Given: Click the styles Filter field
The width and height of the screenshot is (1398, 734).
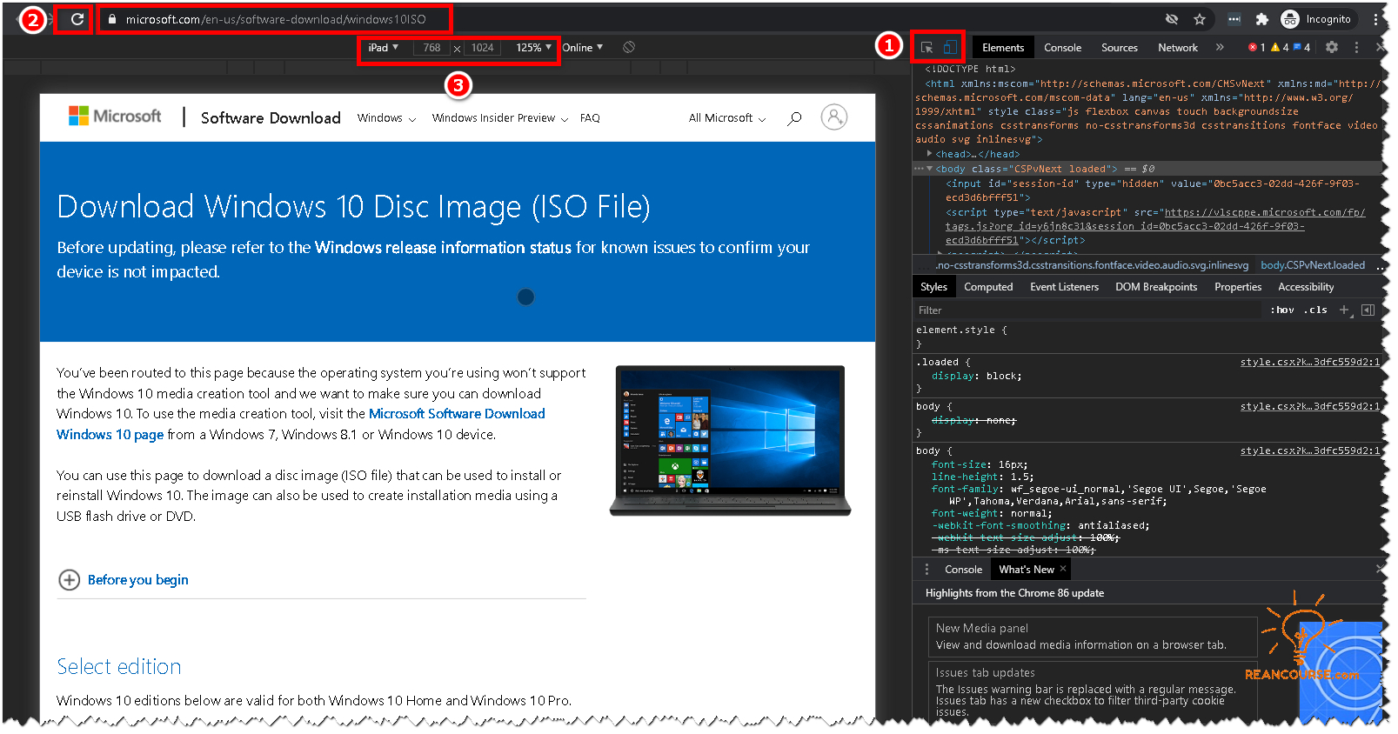Looking at the screenshot, I should (1087, 310).
